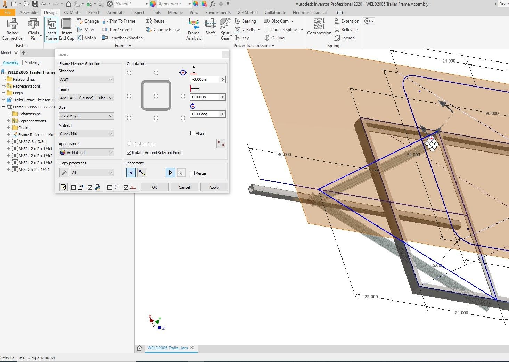
Task: Switch to the Assemble ribbon tab
Action: (x=28, y=12)
